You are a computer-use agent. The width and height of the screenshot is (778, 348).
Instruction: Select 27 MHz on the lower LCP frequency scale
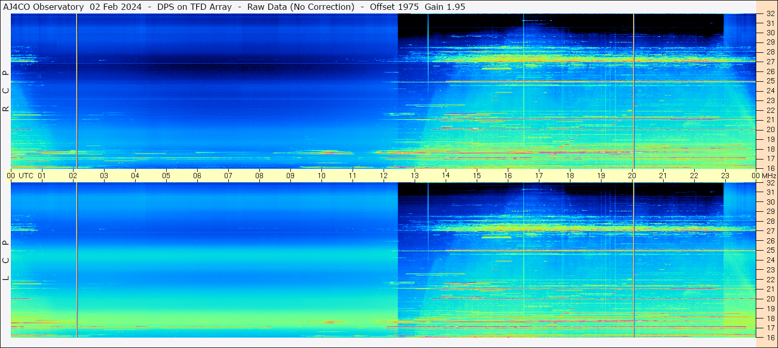770,231
